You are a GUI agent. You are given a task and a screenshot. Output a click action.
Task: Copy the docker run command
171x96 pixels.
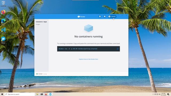click(118, 49)
